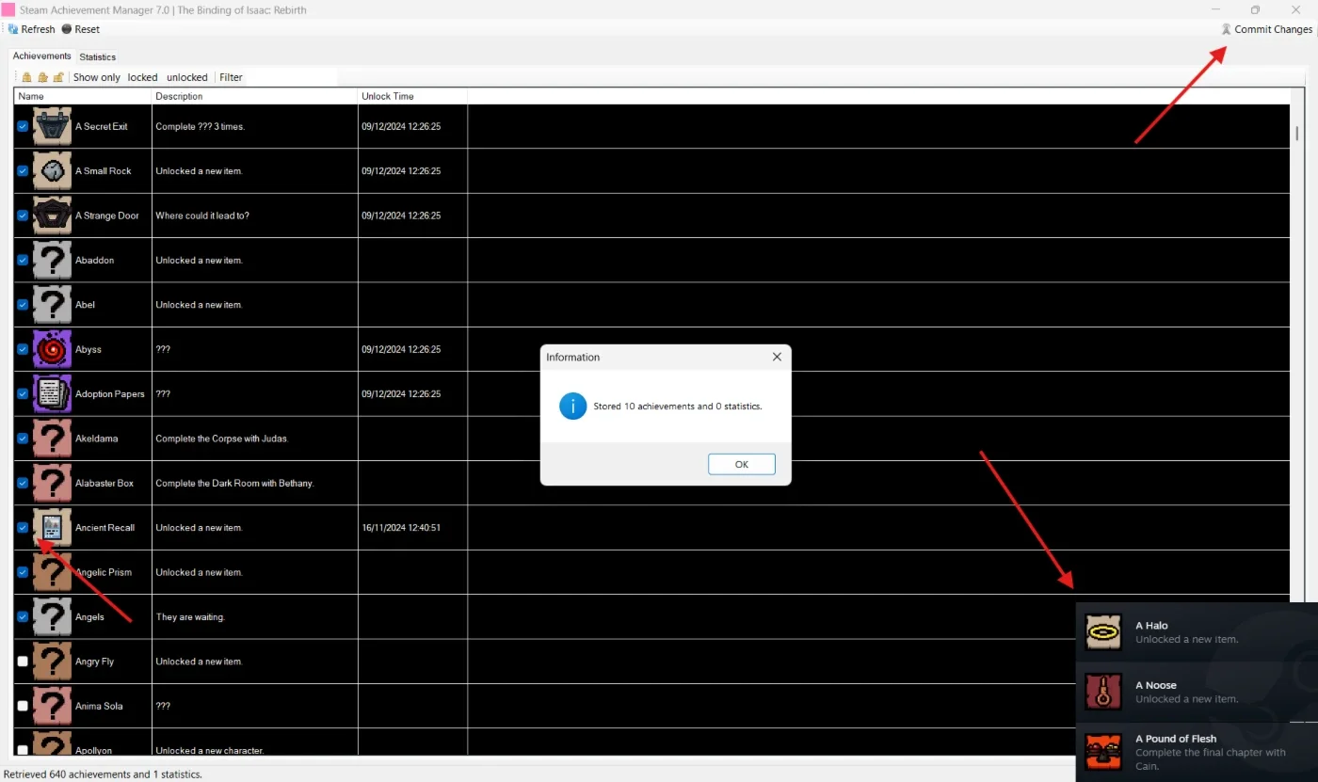Image resolution: width=1318 pixels, height=782 pixels.
Task: Click the blue information icon in the dialog
Action: (x=573, y=407)
